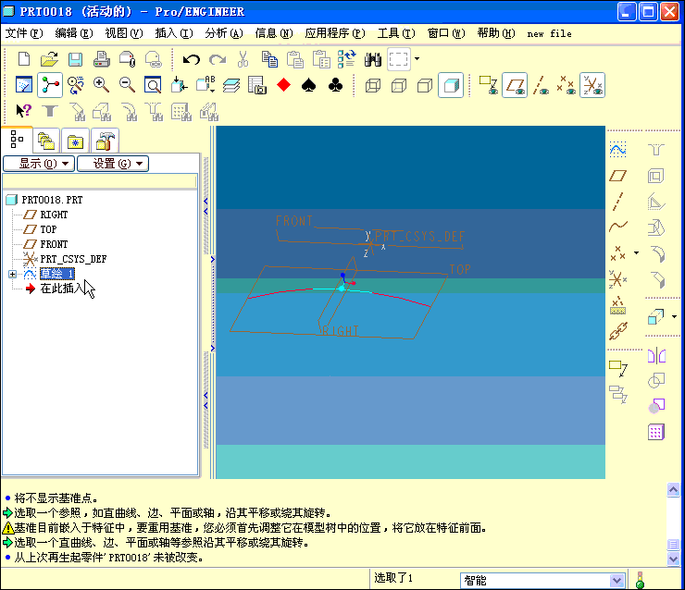Toggle shaded display mode
The image size is (685, 590).
coord(451,85)
